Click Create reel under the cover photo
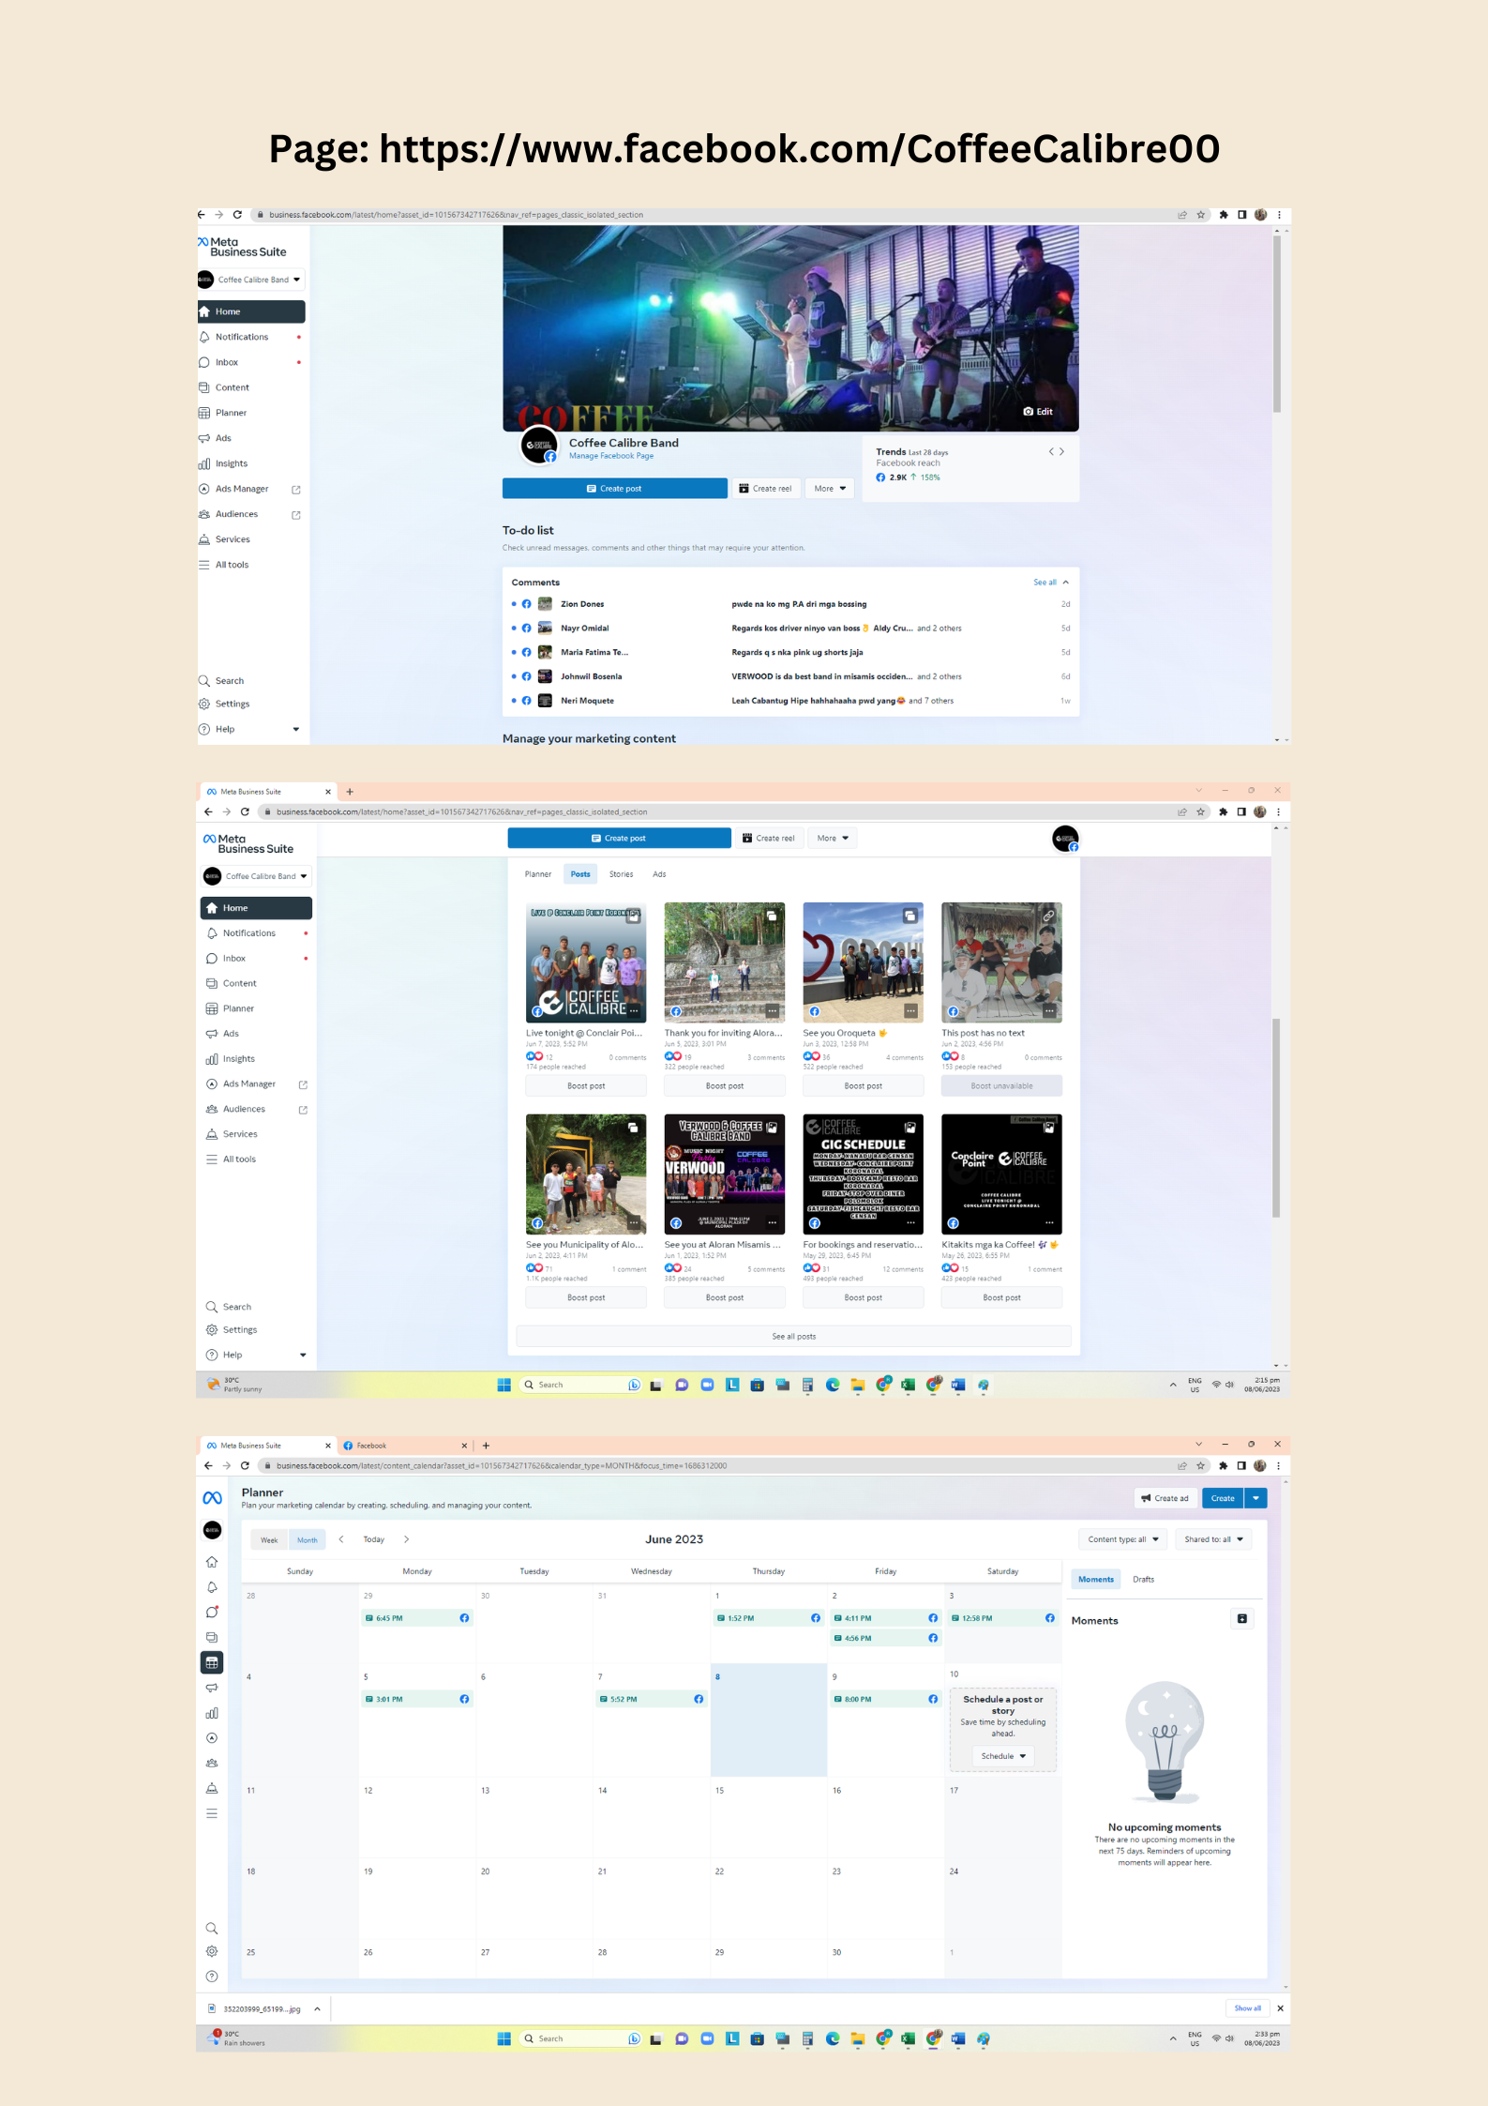 coord(766,489)
